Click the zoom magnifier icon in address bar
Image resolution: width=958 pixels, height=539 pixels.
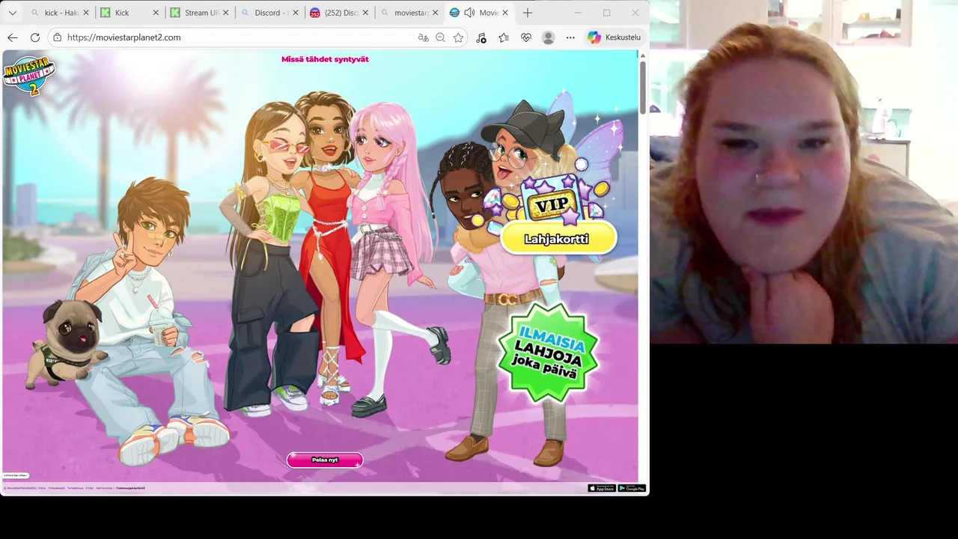coord(440,37)
